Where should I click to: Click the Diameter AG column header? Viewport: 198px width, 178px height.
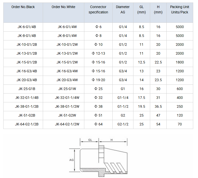tap(123, 10)
